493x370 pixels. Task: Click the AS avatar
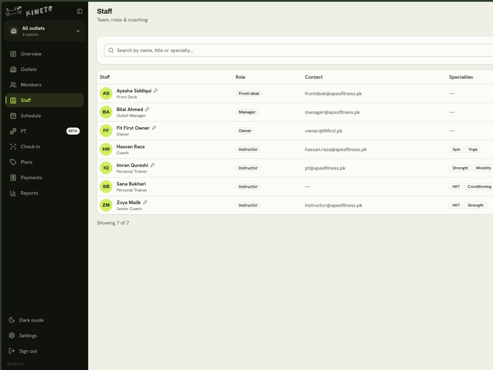point(106,93)
